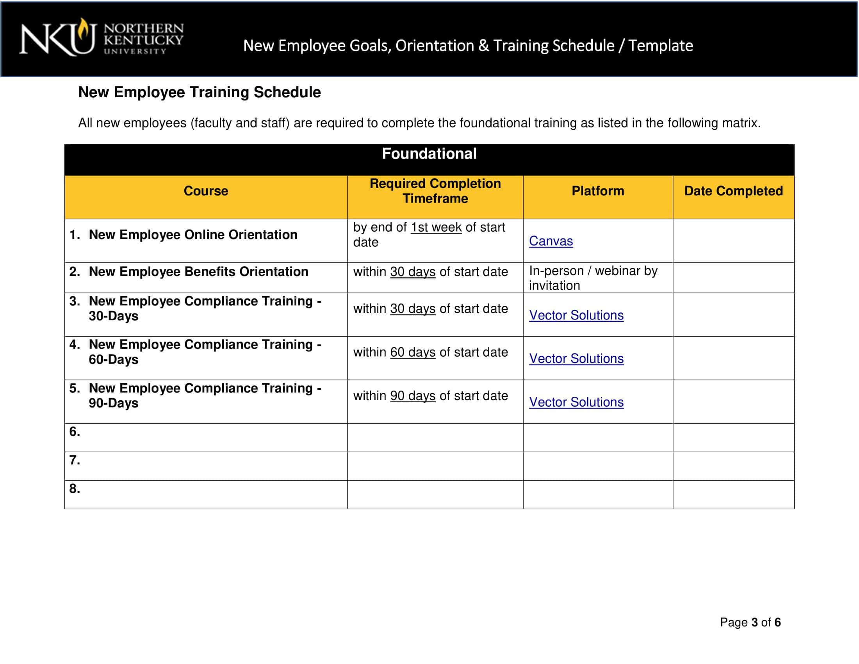859x664 pixels.
Task: Click the New Employee Training Schedule heading
Action: (x=200, y=92)
